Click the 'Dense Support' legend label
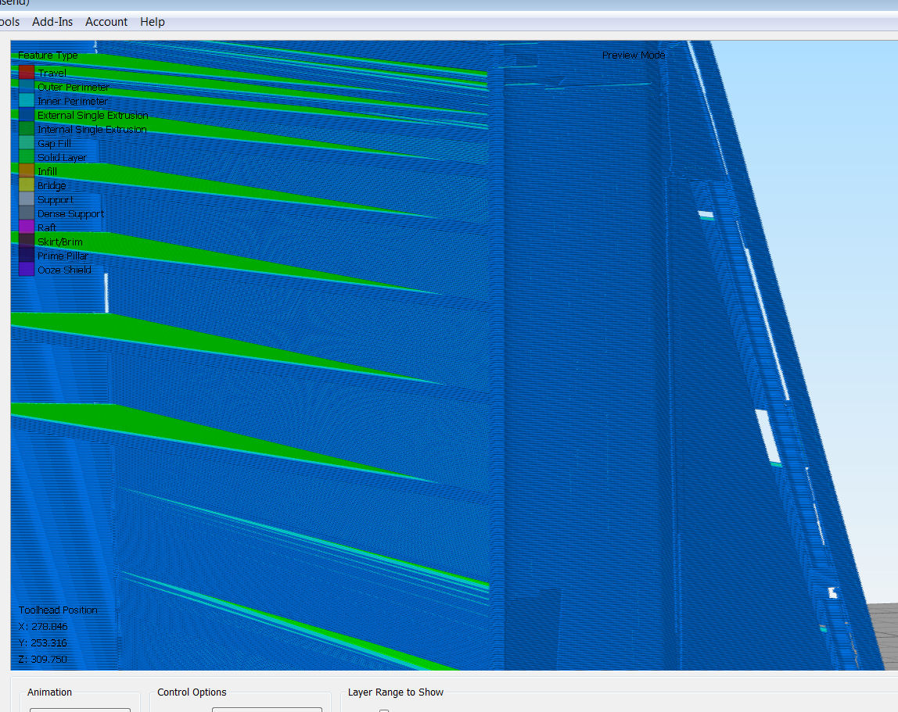This screenshot has height=712, width=898. pyautogui.click(x=70, y=213)
